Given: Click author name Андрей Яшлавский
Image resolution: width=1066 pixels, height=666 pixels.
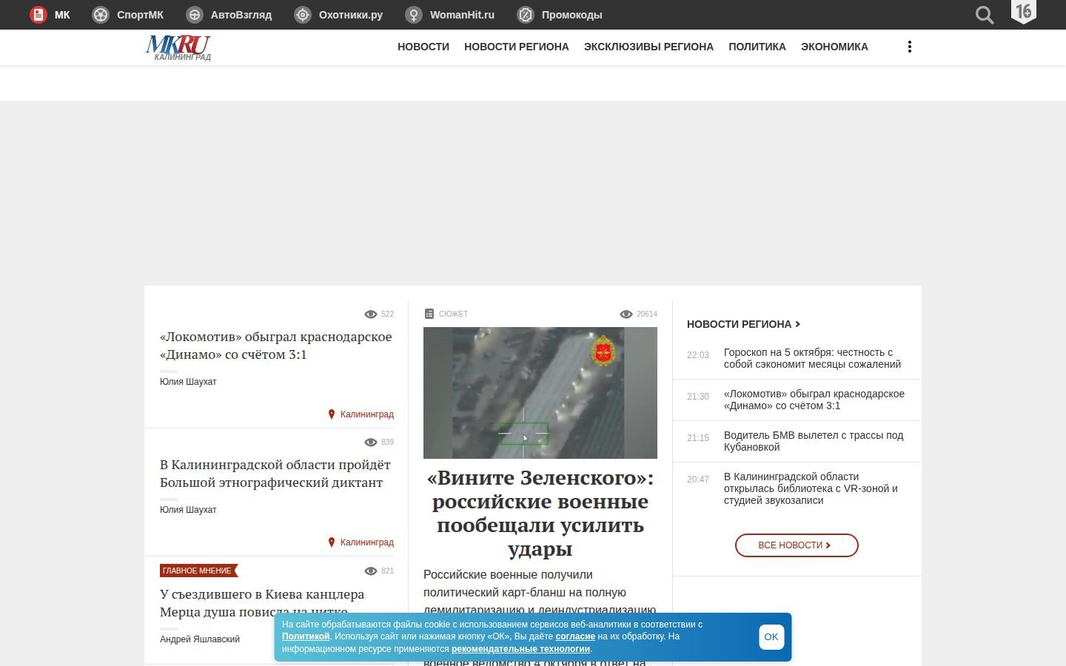Looking at the screenshot, I should (200, 639).
